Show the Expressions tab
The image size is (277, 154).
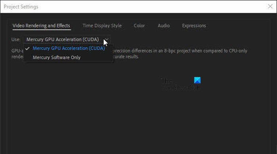click(x=194, y=26)
